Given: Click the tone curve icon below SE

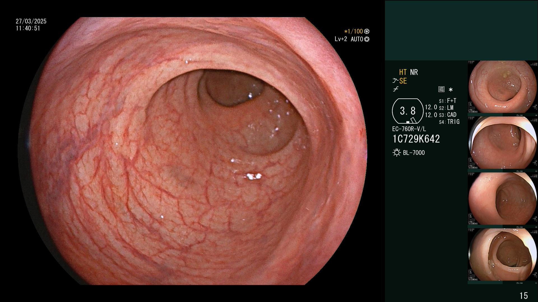Looking at the screenshot, I should [396, 89].
